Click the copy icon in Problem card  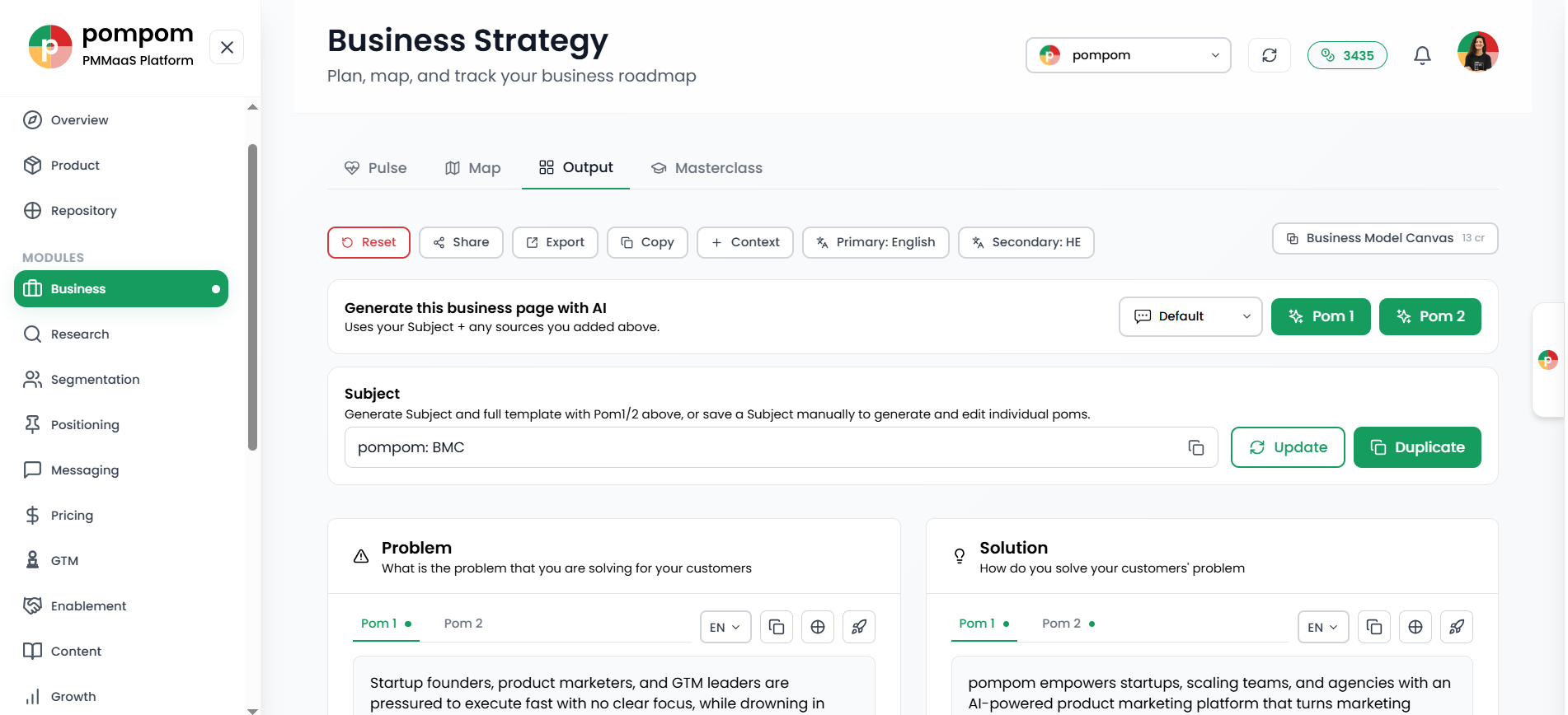pyautogui.click(x=777, y=627)
